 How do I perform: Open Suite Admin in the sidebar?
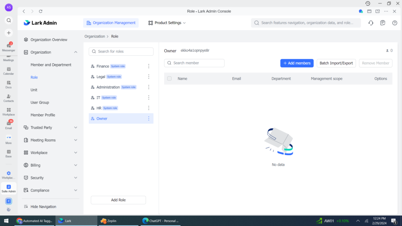click(x=9, y=189)
